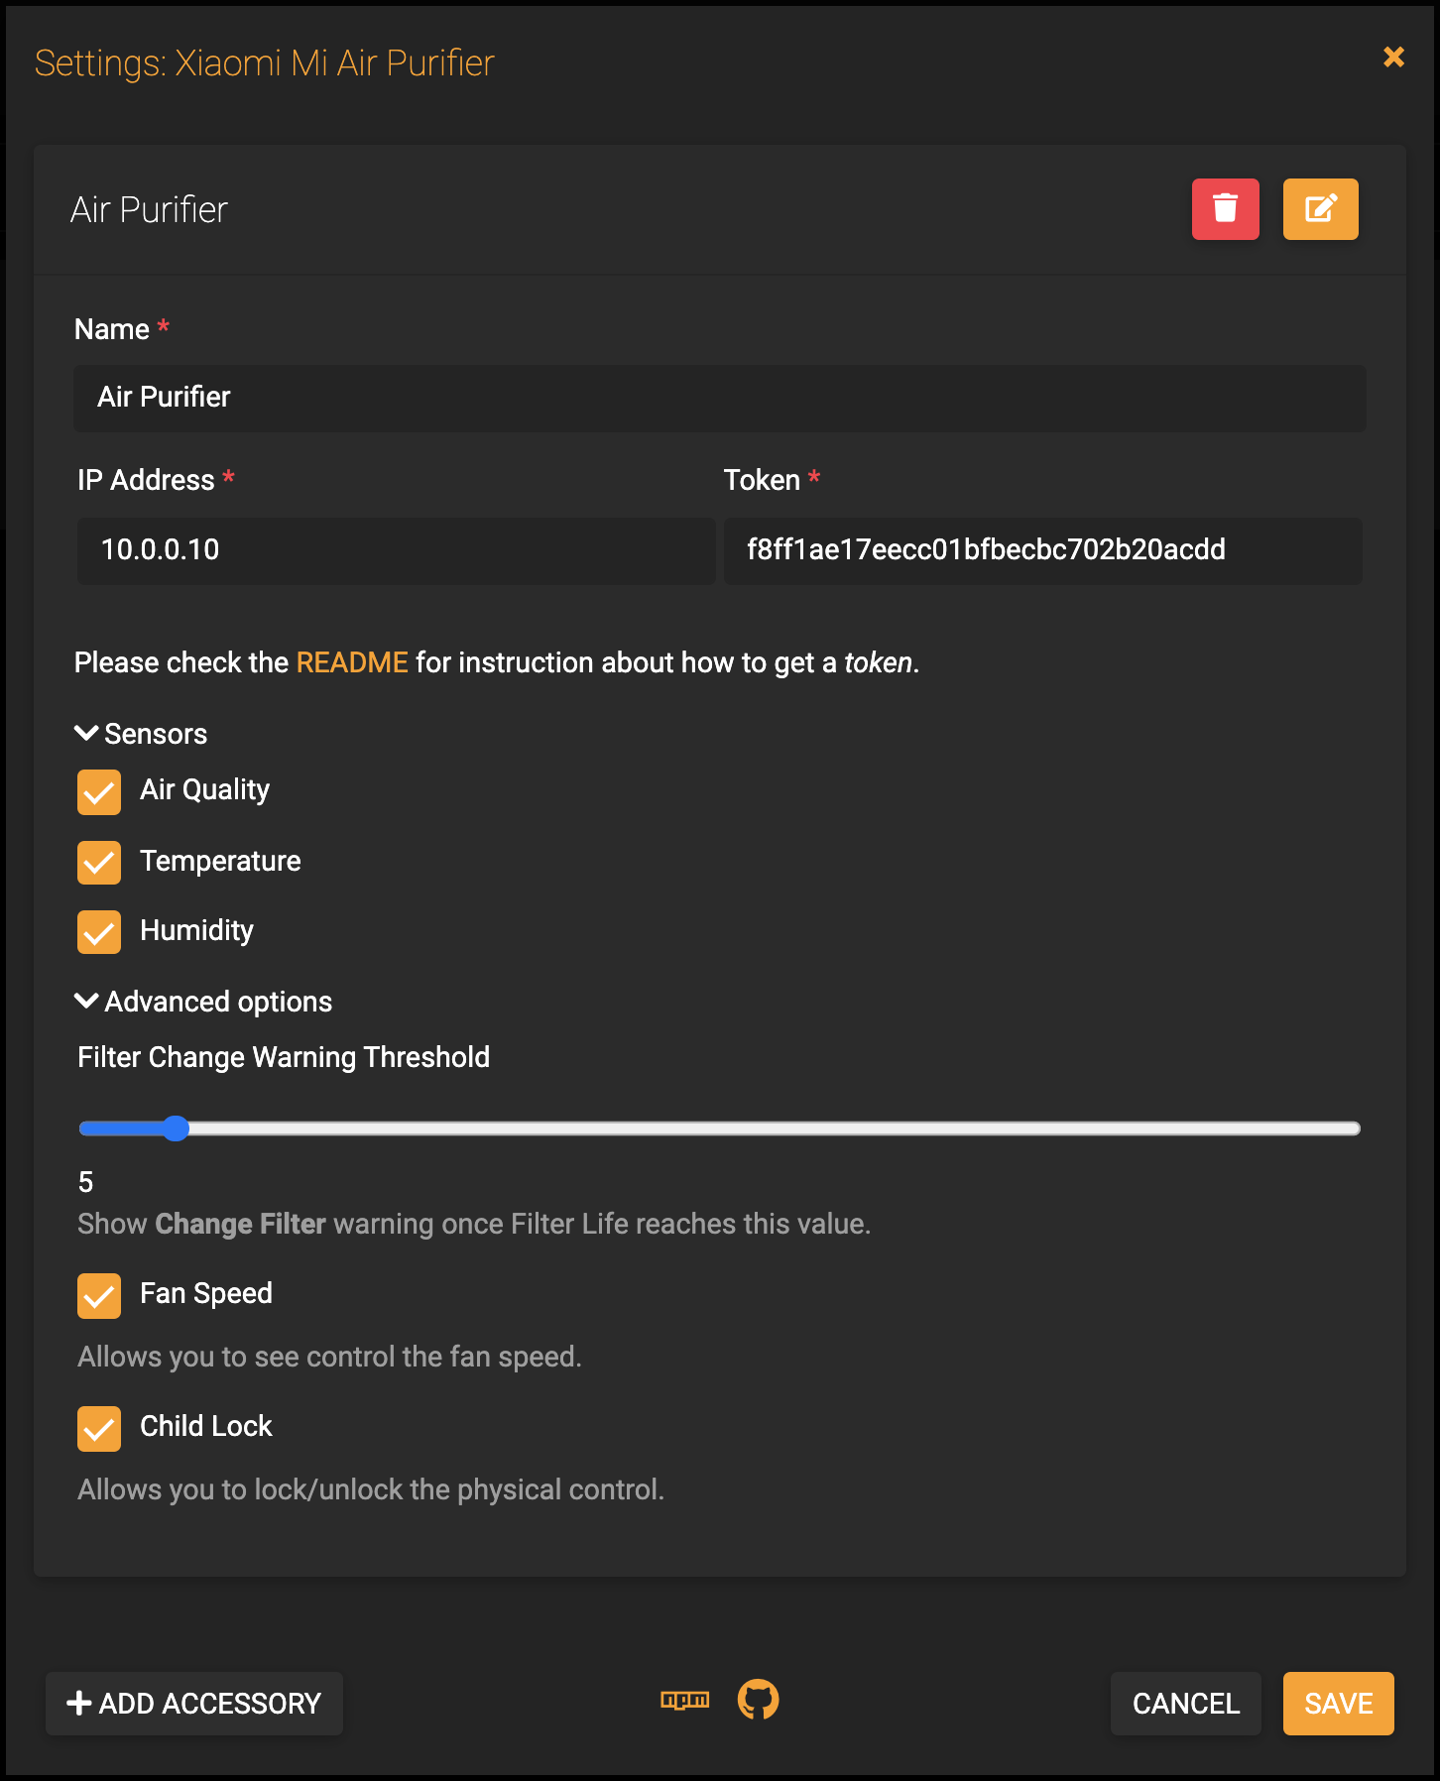
Task: Collapse the Advanced options section
Action: pyautogui.click(x=203, y=1002)
